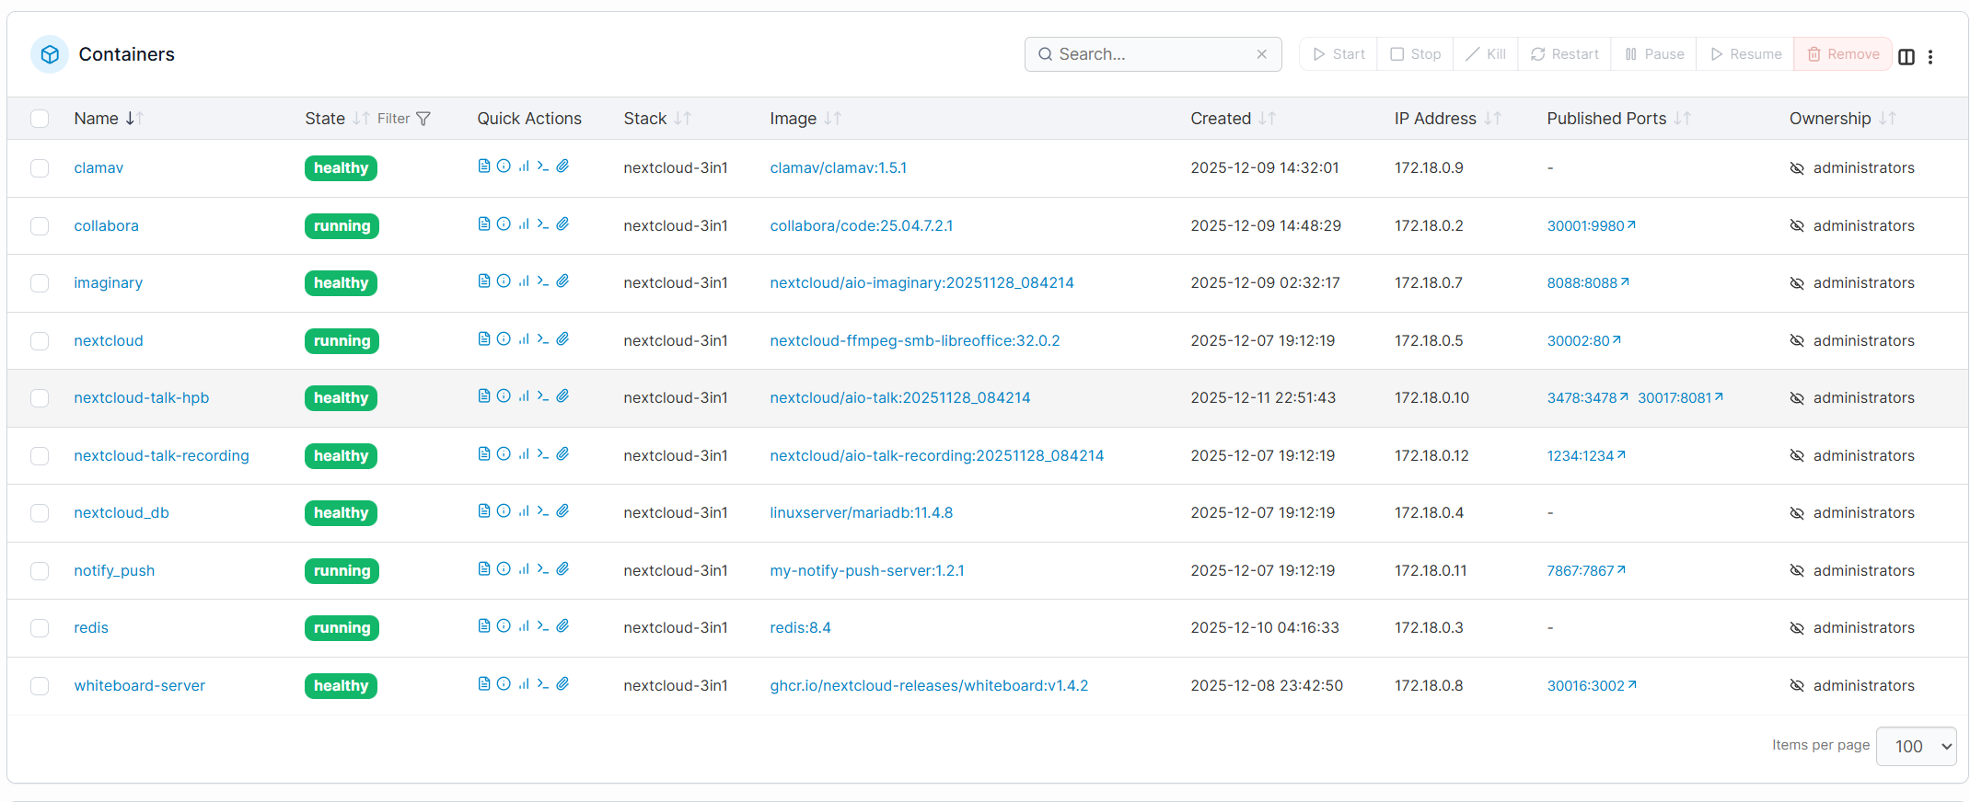Viewport: 1970px width, 802px height.
Task: Select the nextcloud_db row checkbox
Action: [x=40, y=513]
